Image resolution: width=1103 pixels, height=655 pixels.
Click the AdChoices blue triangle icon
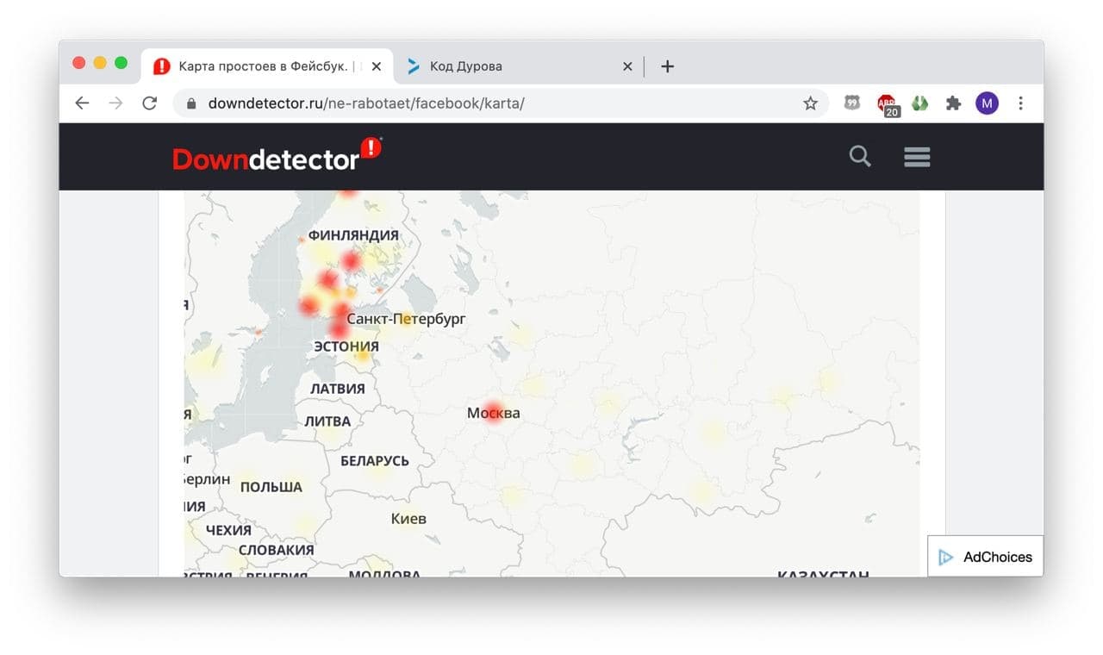[945, 557]
